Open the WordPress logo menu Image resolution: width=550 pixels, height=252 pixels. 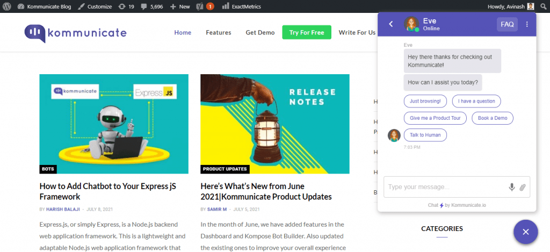[6, 6]
